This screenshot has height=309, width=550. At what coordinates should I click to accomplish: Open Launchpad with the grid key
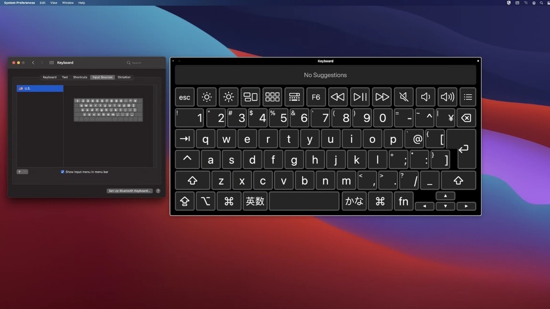[x=272, y=97]
